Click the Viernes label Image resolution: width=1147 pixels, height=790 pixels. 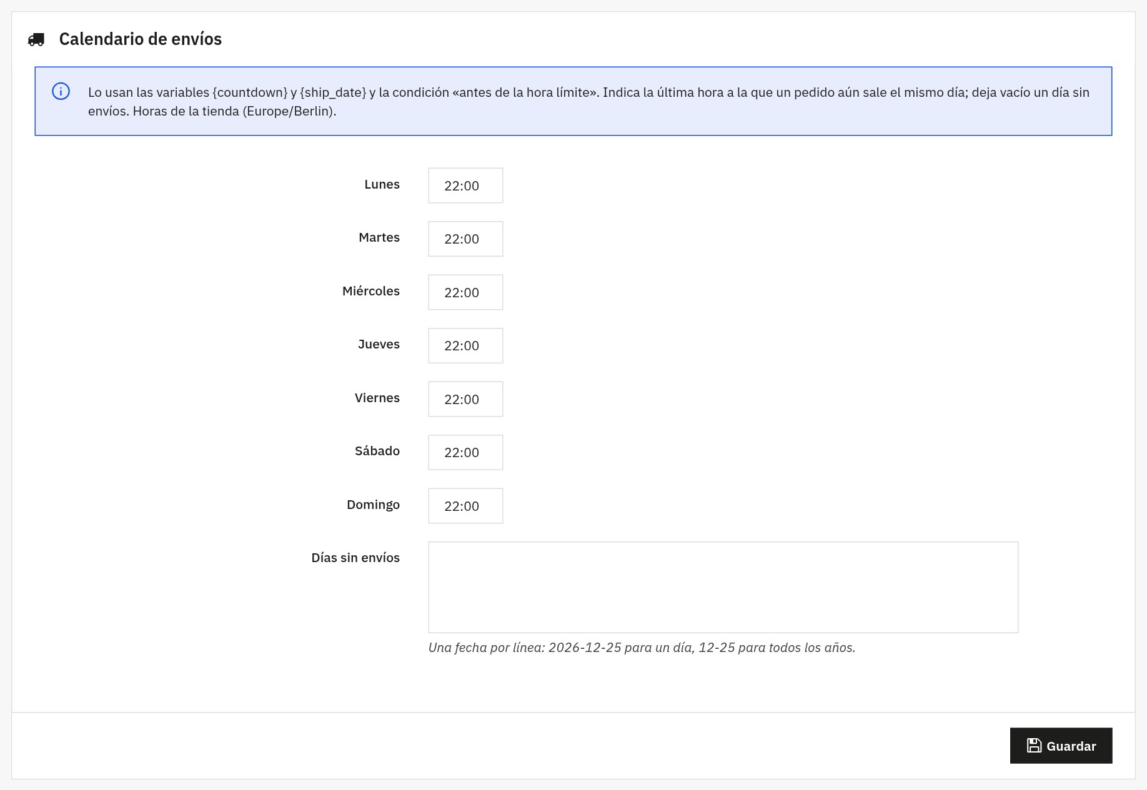click(377, 398)
